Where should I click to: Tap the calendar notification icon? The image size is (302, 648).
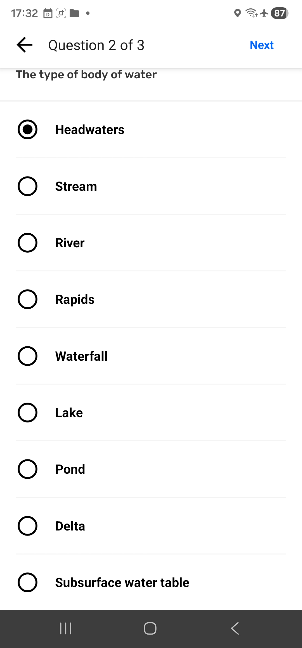48,13
